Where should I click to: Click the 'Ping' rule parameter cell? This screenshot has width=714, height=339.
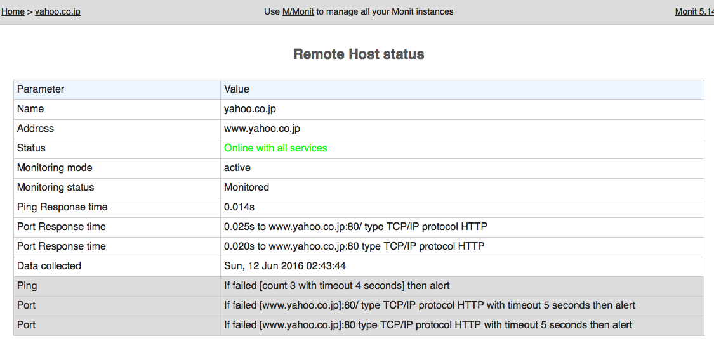click(117, 286)
